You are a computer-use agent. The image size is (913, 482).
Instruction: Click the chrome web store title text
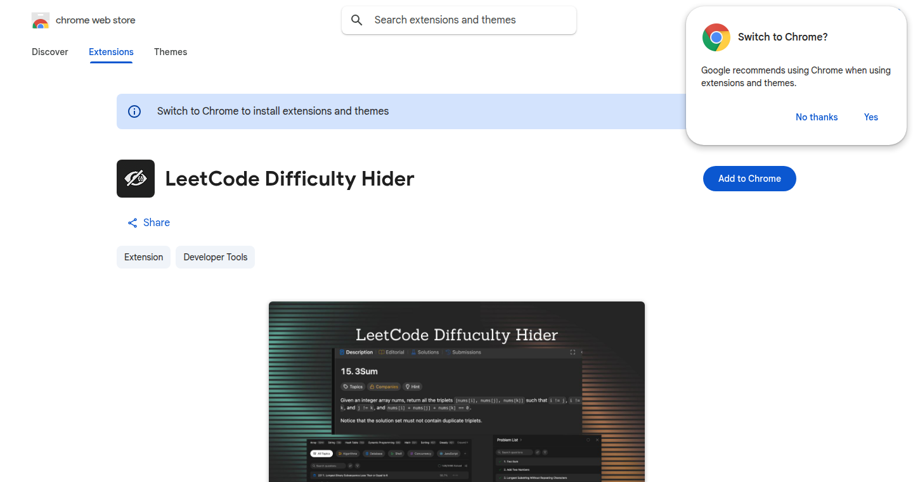[96, 20]
